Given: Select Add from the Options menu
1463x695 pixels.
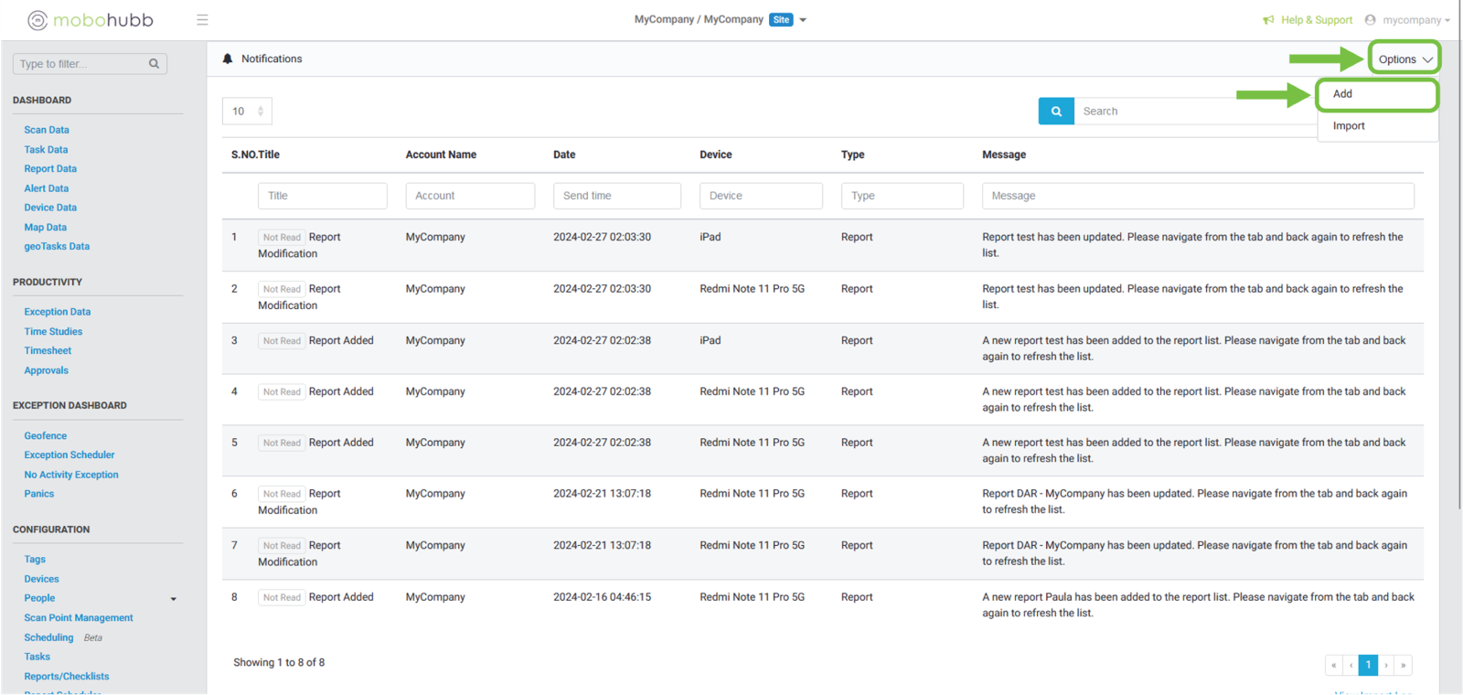Looking at the screenshot, I should [x=1342, y=94].
